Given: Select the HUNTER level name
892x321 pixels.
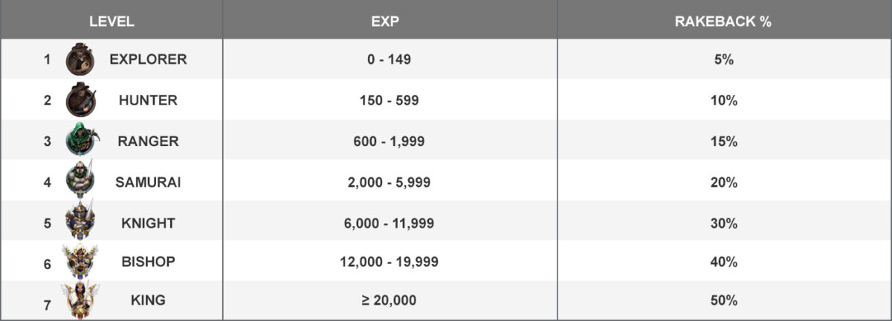Looking at the screenshot, I should [x=148, y=100].
